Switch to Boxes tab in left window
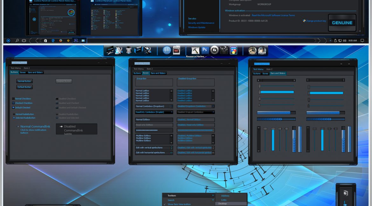 point(23,72)
